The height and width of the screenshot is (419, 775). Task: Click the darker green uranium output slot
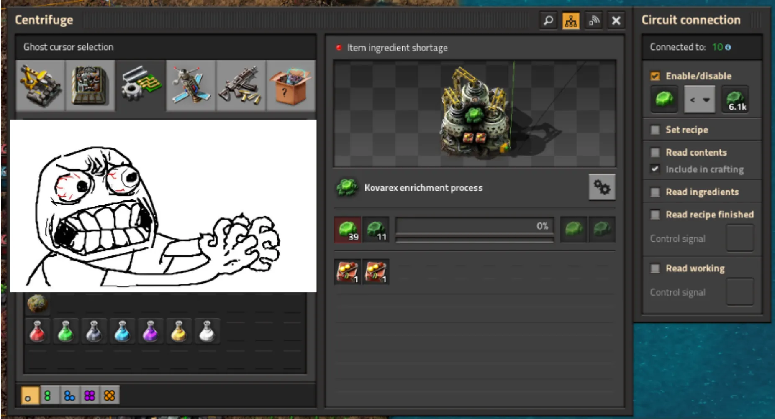pyautogui.click(x=602, y=230)
